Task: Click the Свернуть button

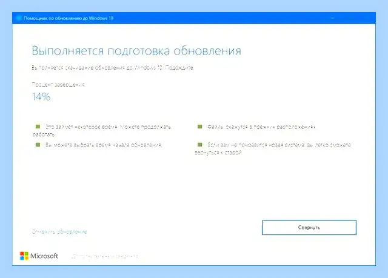Action: point(309,228)
